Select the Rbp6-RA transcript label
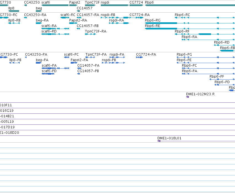The image size is (235, 193). 189,37
